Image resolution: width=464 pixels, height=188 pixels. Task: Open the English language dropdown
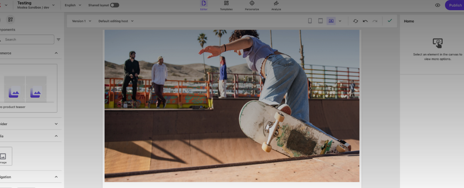pyautogui.click(x=73, y=5)
